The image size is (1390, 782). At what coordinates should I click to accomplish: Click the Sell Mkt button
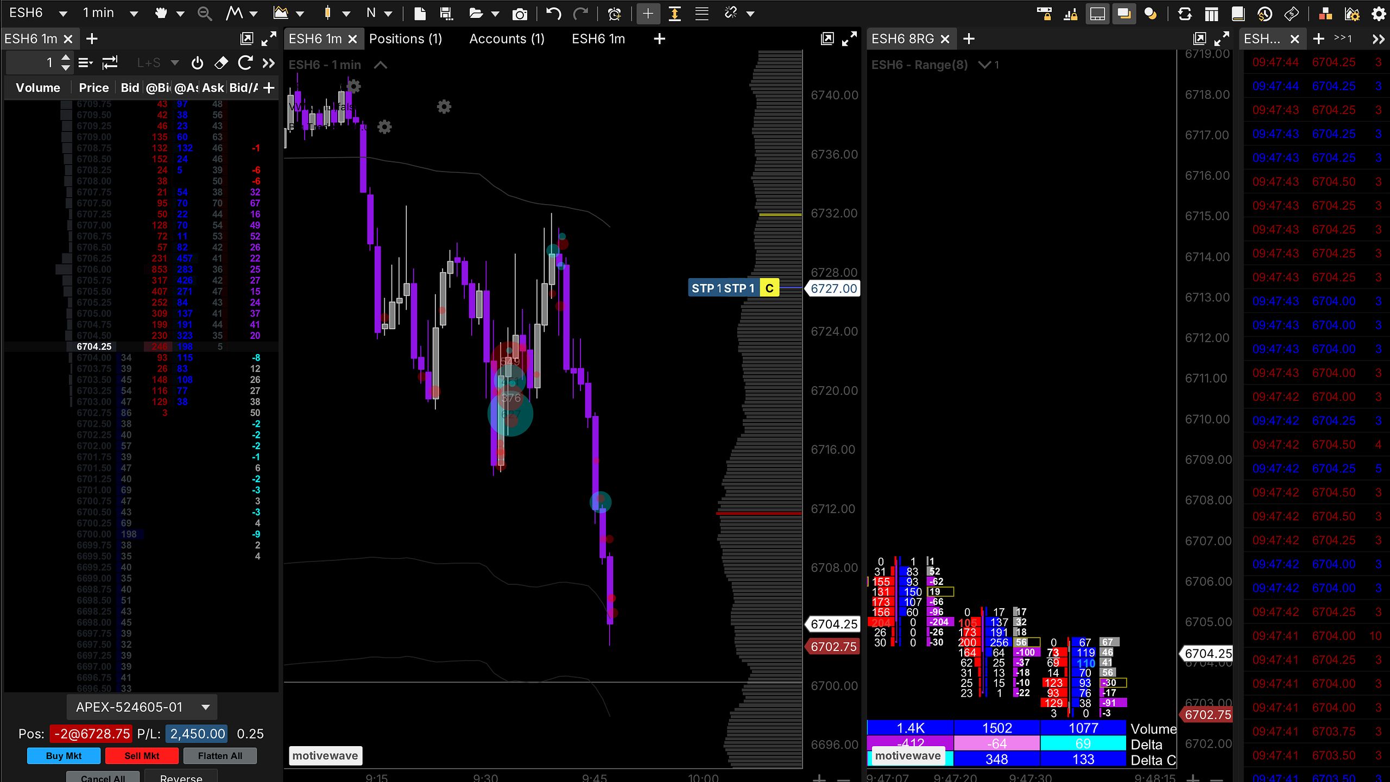[x=142, y=755]
